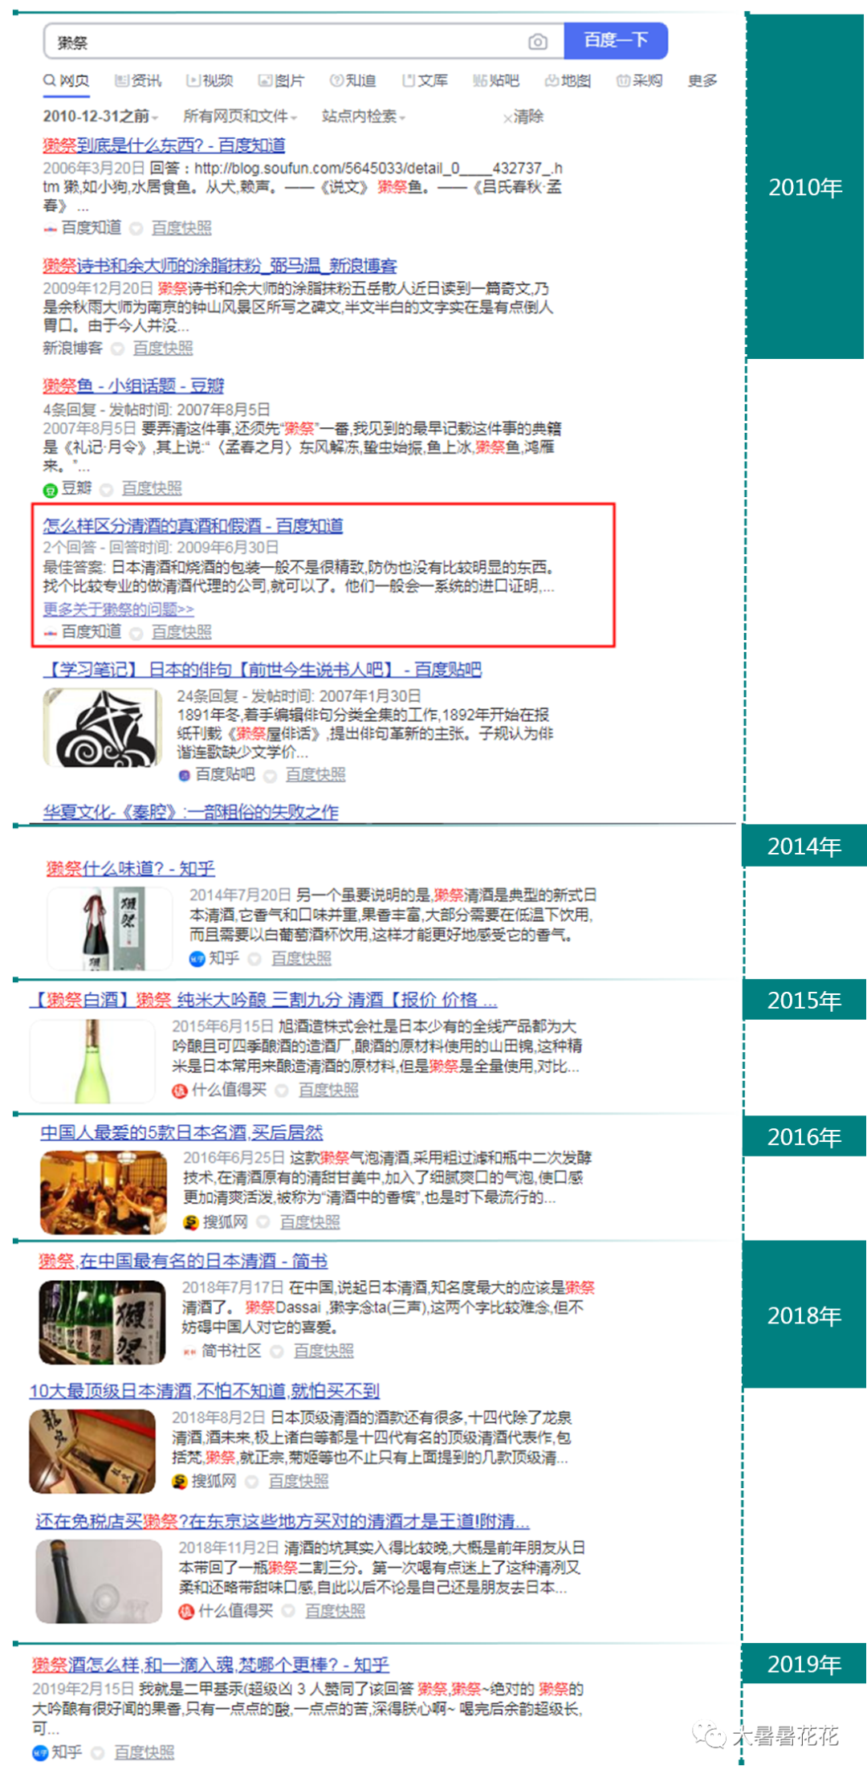Image resolution: width=867 pixels, height=1774 pixels.
Task: Open 百度快照 for the 2015年6月15日 result
Action: pyautogui.click(x=328, y=1090)
